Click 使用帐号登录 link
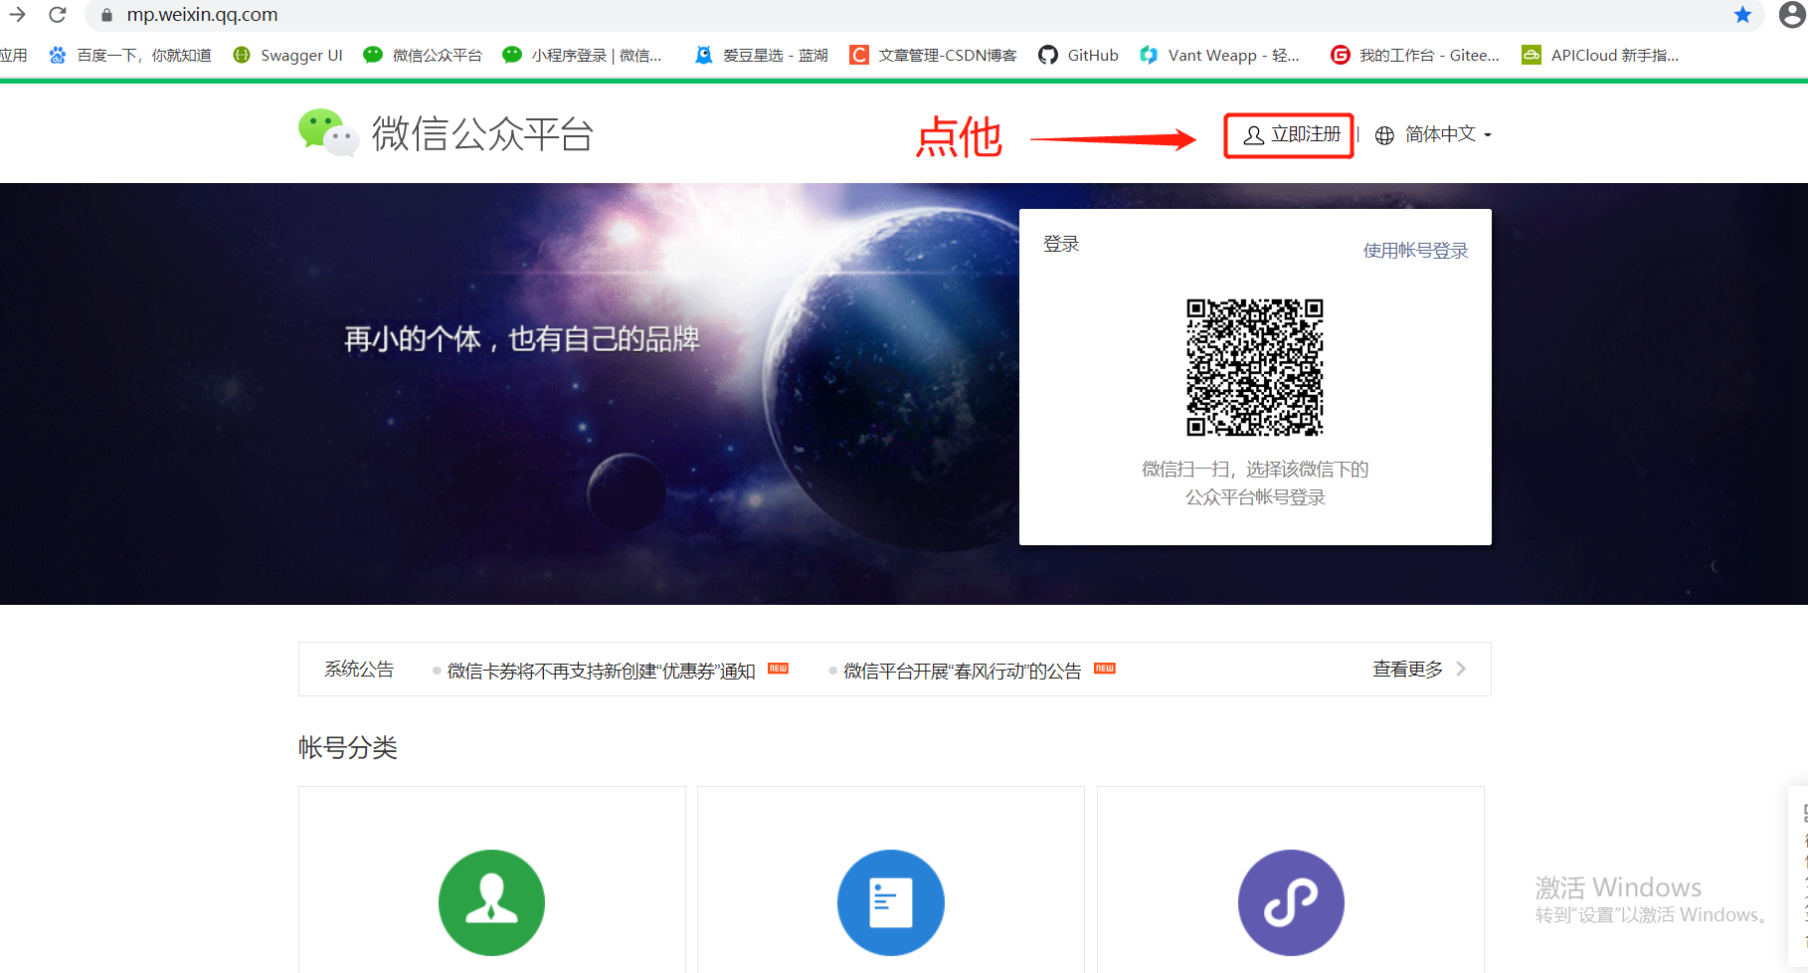Screen dimensions: 1808x973 (x=1415, y=251)
